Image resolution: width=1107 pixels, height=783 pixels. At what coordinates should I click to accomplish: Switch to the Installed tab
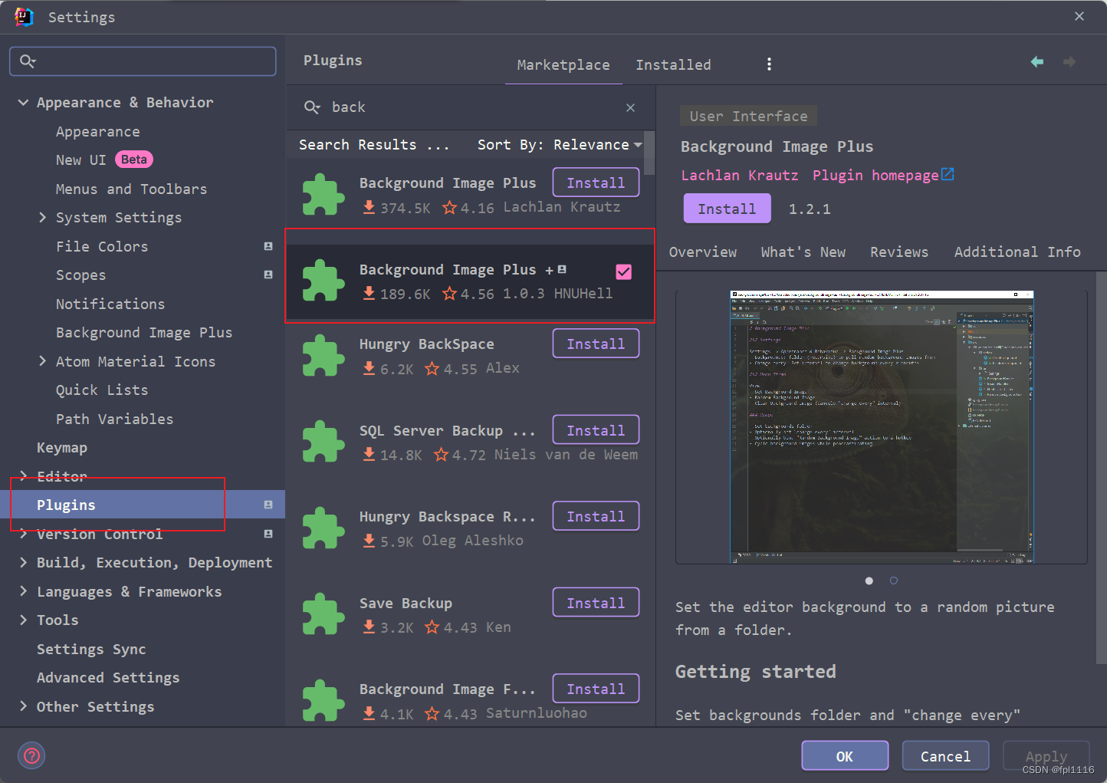[672, 64]
